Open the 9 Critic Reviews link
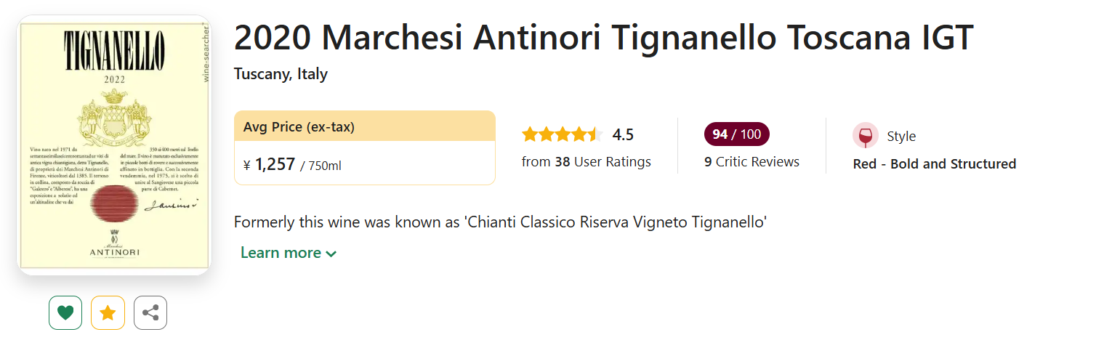This screenshot has width=1096, height=340. 752,162
